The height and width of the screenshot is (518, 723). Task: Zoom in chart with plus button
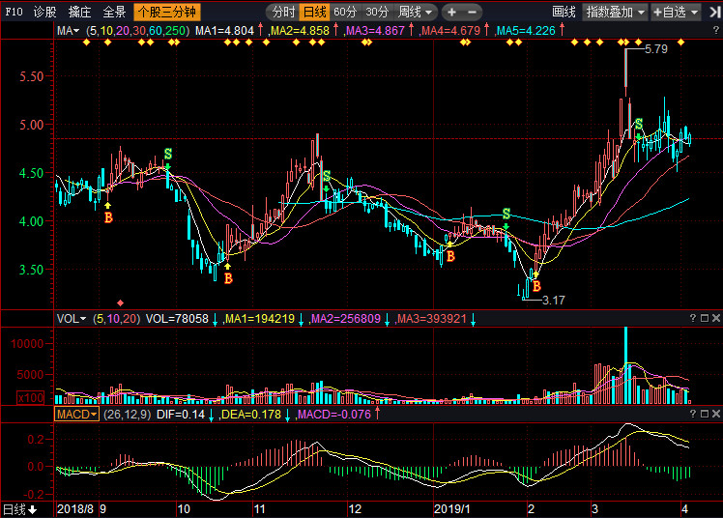(451, 12)
